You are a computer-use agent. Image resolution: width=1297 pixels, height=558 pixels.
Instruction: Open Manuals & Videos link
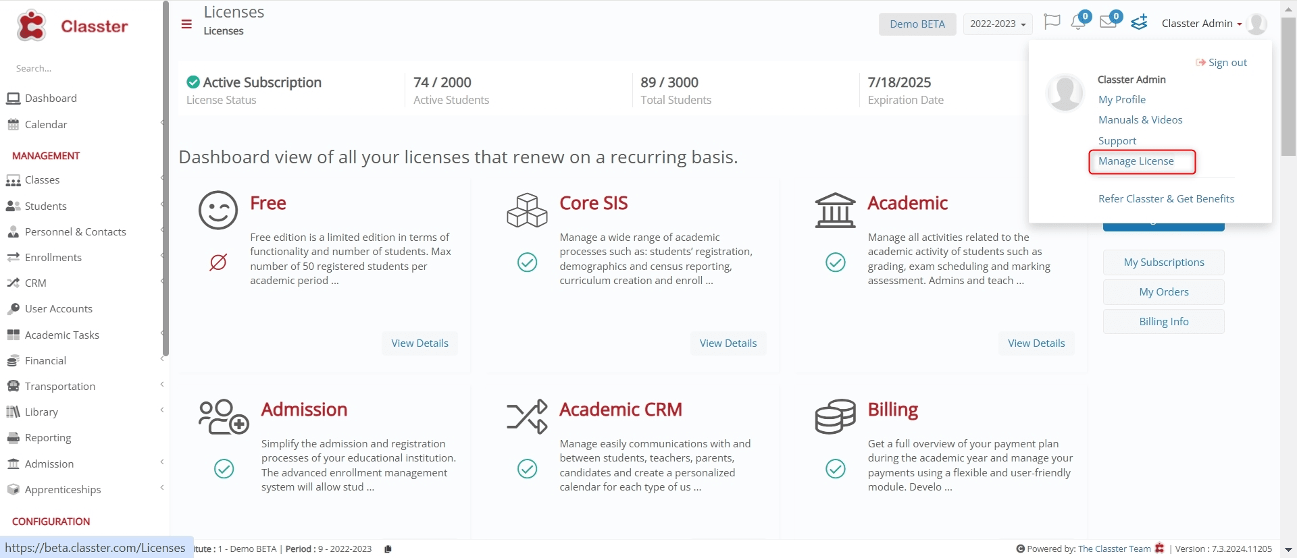tap(1140, 120)
